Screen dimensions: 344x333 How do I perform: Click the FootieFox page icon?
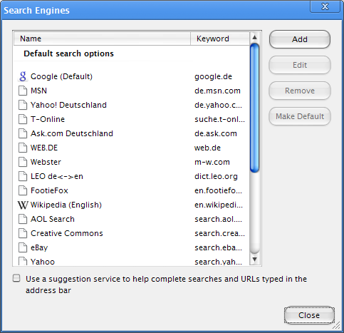23,190
